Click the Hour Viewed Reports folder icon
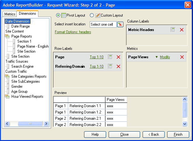The height and width of the screenshot is (141, 193). point(7,97)
